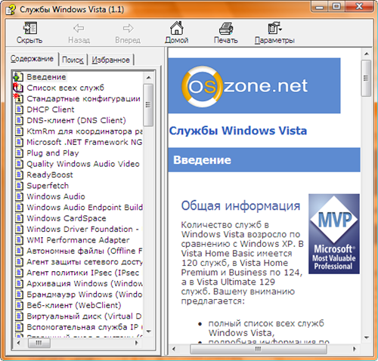Click the page icon beside Quality Windows Audio Video
Viewport: 378px width, 361px height.
point(19,164)
